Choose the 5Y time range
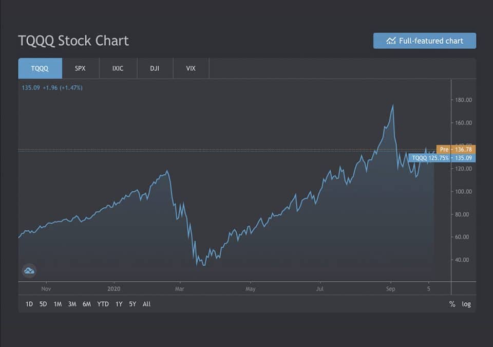Screen dimensions: 493x347 [x=132, y=304]
